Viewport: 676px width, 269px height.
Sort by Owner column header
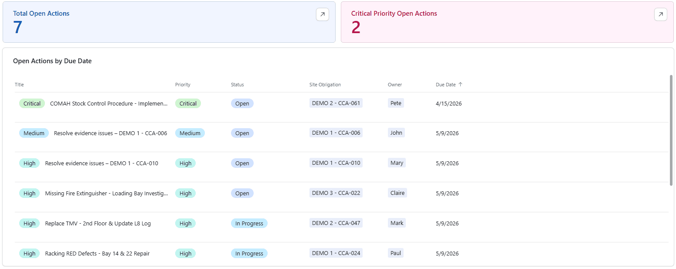pyautogui.click(x=395, y=85)
